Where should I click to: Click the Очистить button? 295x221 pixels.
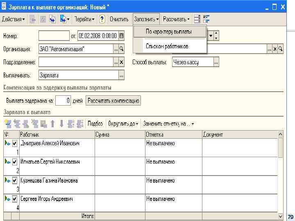tap(119, 19)
